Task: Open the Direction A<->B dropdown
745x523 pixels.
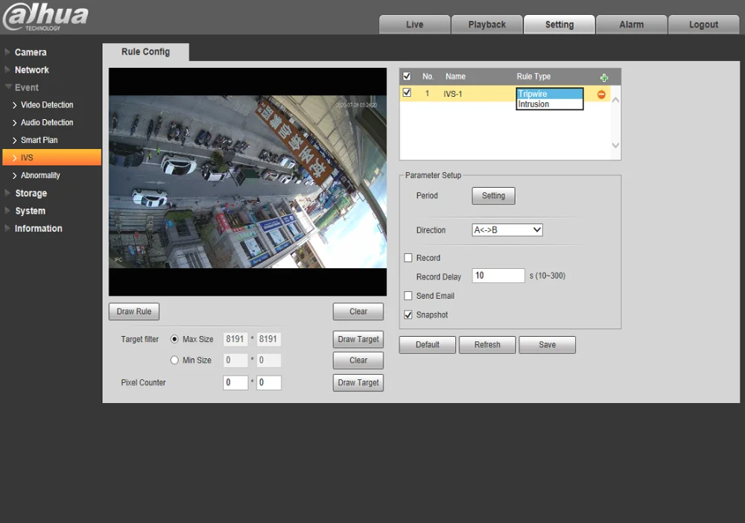Action: (507, 230)
